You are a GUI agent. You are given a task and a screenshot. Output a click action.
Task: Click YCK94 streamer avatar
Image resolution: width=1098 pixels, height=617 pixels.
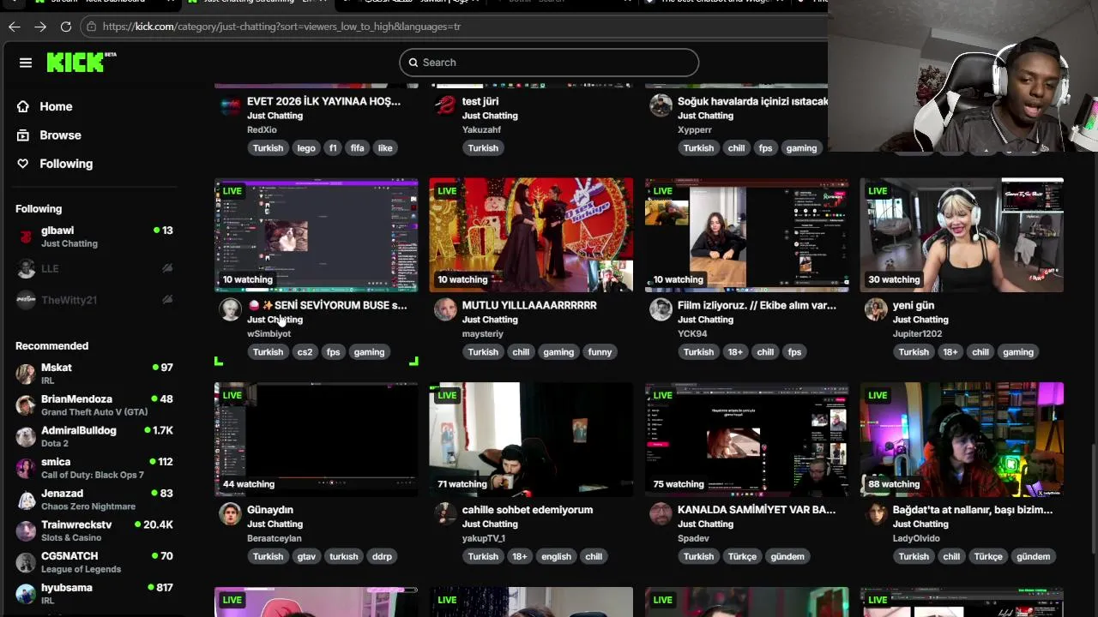click(661, 309)
